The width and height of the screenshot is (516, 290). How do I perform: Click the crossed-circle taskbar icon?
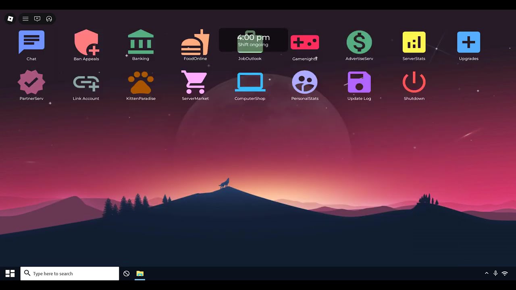(126, 273)
